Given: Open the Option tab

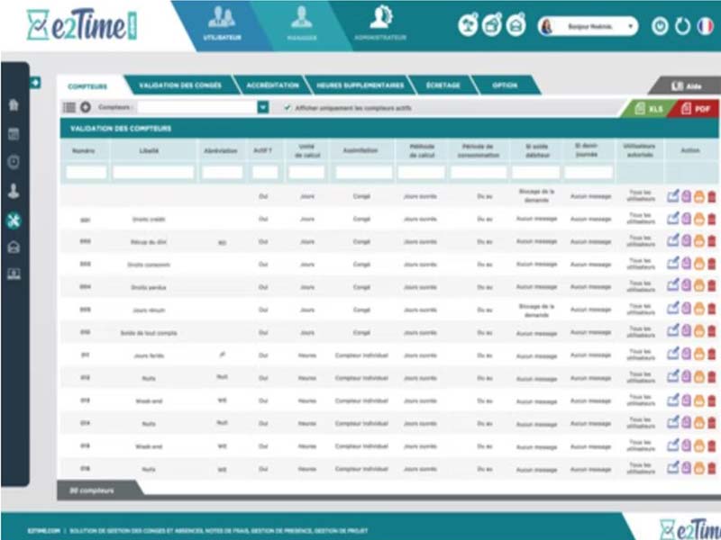Looking at the screenshot, I should click(505, 85).
